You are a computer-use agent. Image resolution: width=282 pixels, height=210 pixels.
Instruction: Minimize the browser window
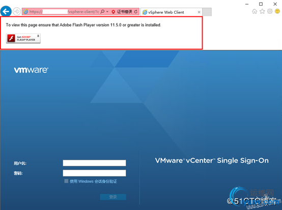click(247, 4)
